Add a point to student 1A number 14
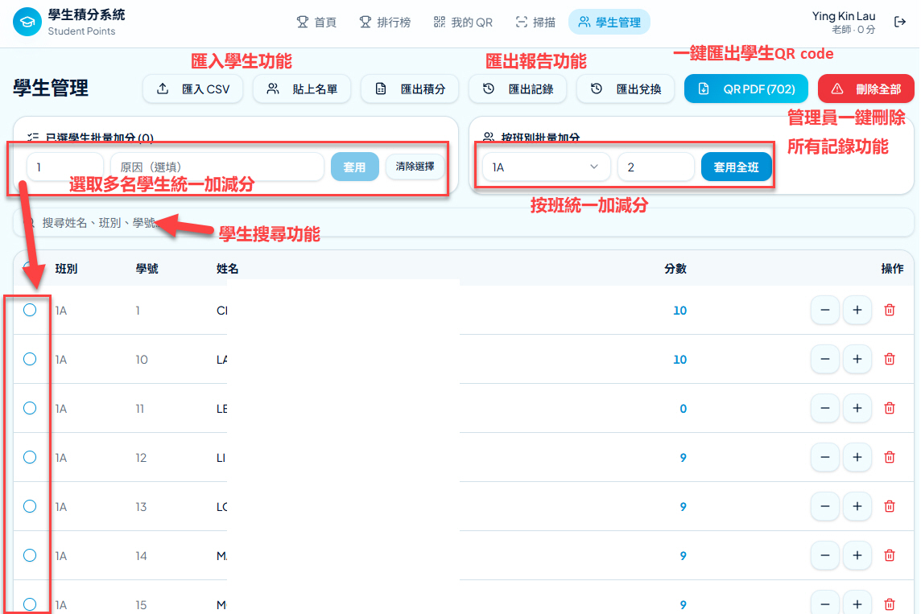921x614 pixels. [857, 555]
